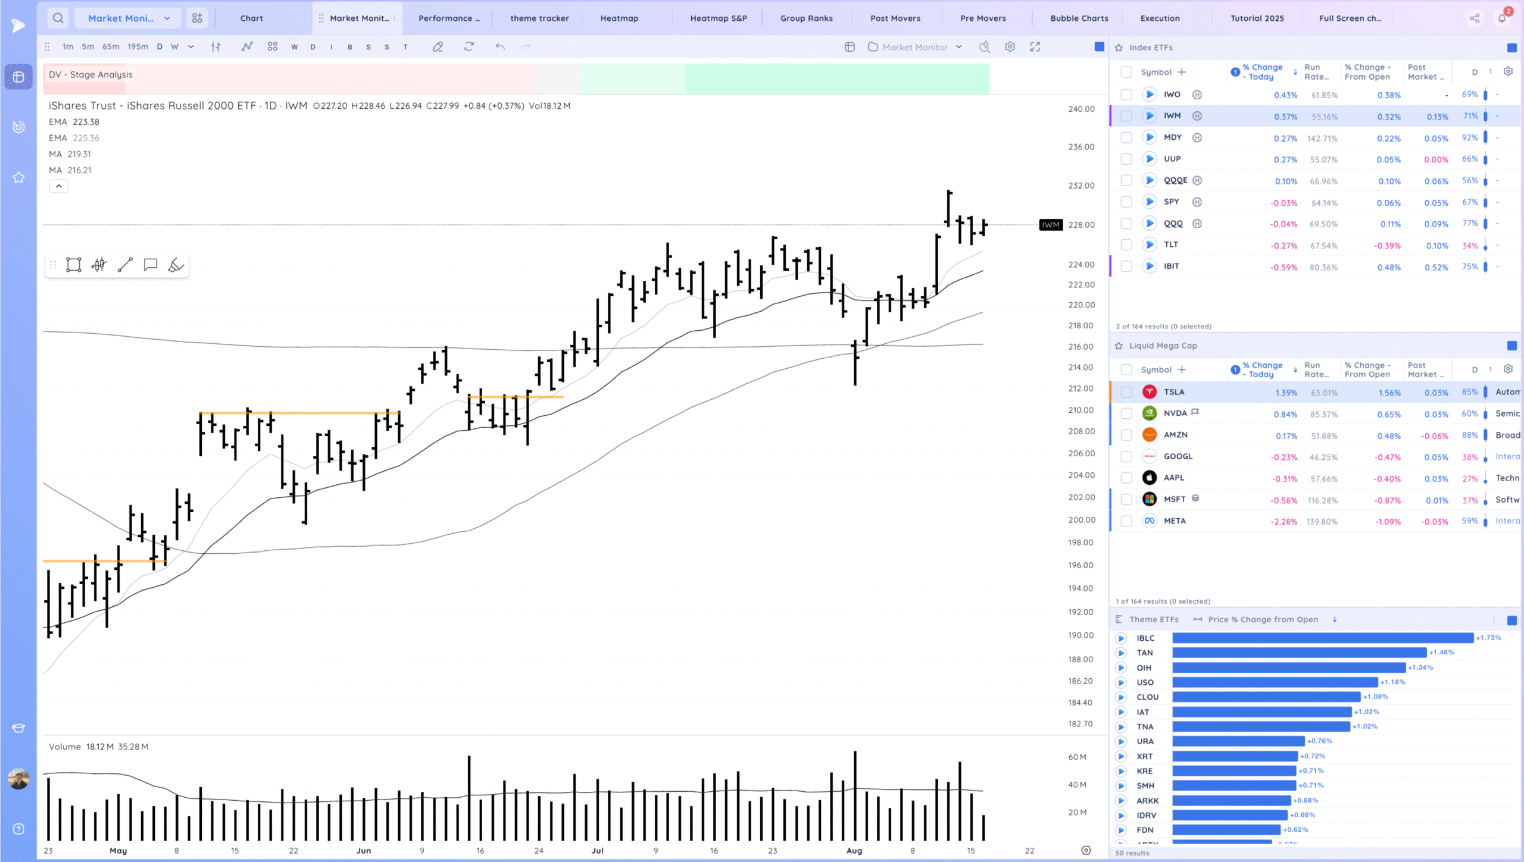1524x862 pixels.
Task: Switch to the Heatmap tab
Action: [x=619, y=18]
